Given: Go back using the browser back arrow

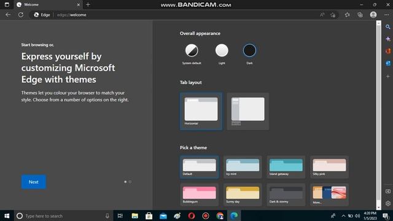Looking at the screenshot, I should (8, 15).
